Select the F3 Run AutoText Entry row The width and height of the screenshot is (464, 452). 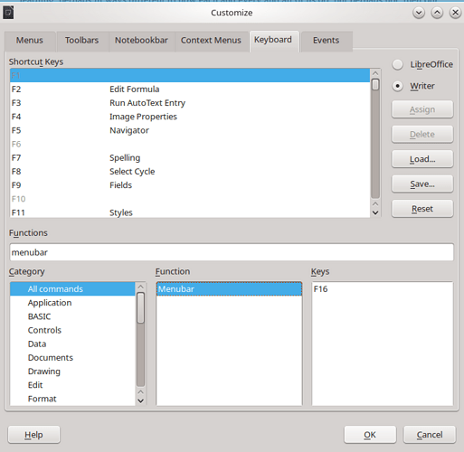[190, 103]
